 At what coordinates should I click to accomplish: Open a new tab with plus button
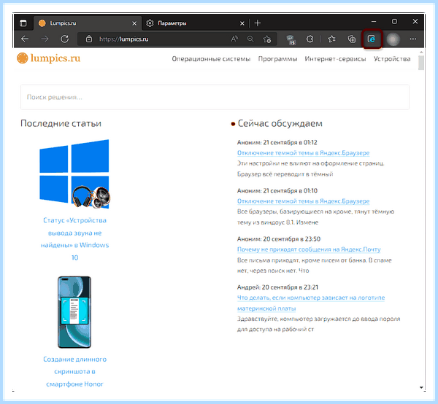point(258,23)
